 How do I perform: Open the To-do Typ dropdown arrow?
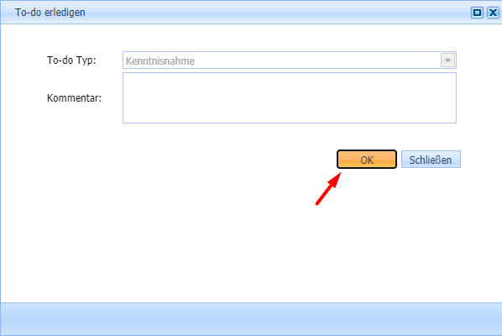[447, 60]
